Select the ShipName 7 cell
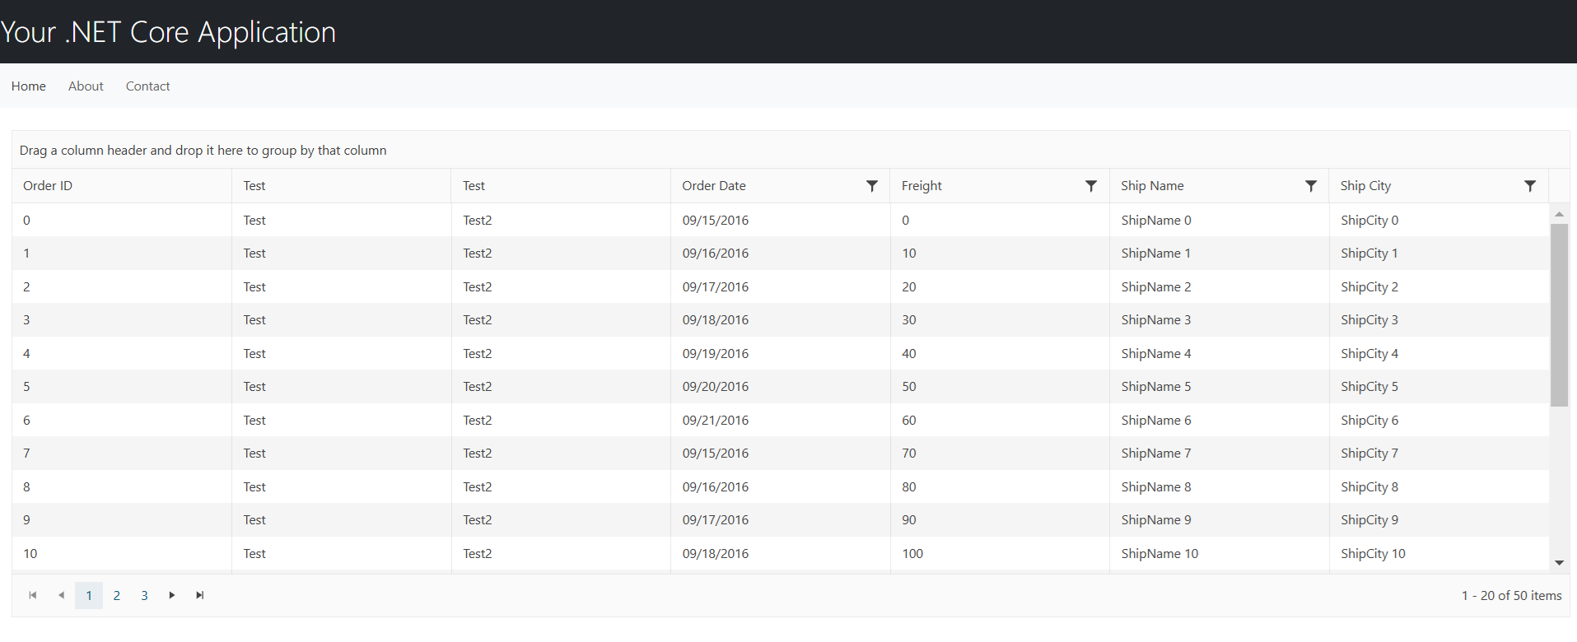The width and height of the screenshot is (1577, 642). (1219, 454)
